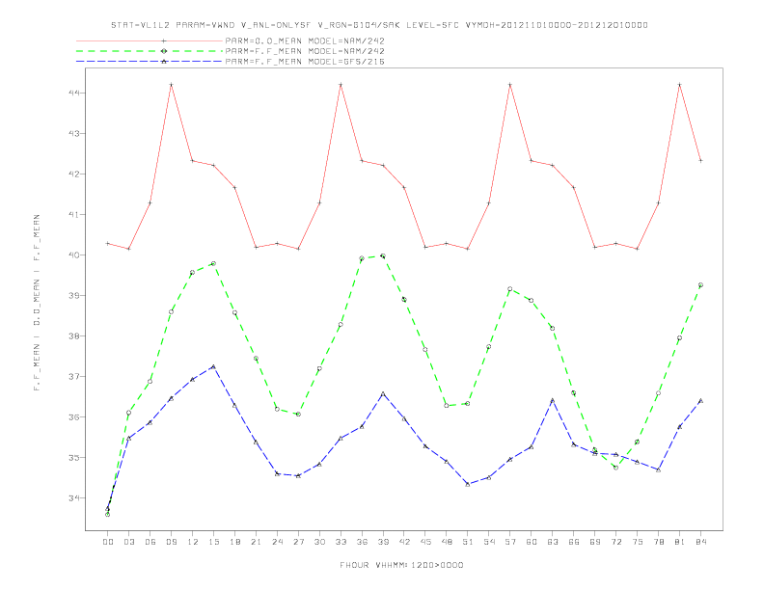Click the vertical axis title F.F_MEAN | O.O_MEAN

[37, 303]
